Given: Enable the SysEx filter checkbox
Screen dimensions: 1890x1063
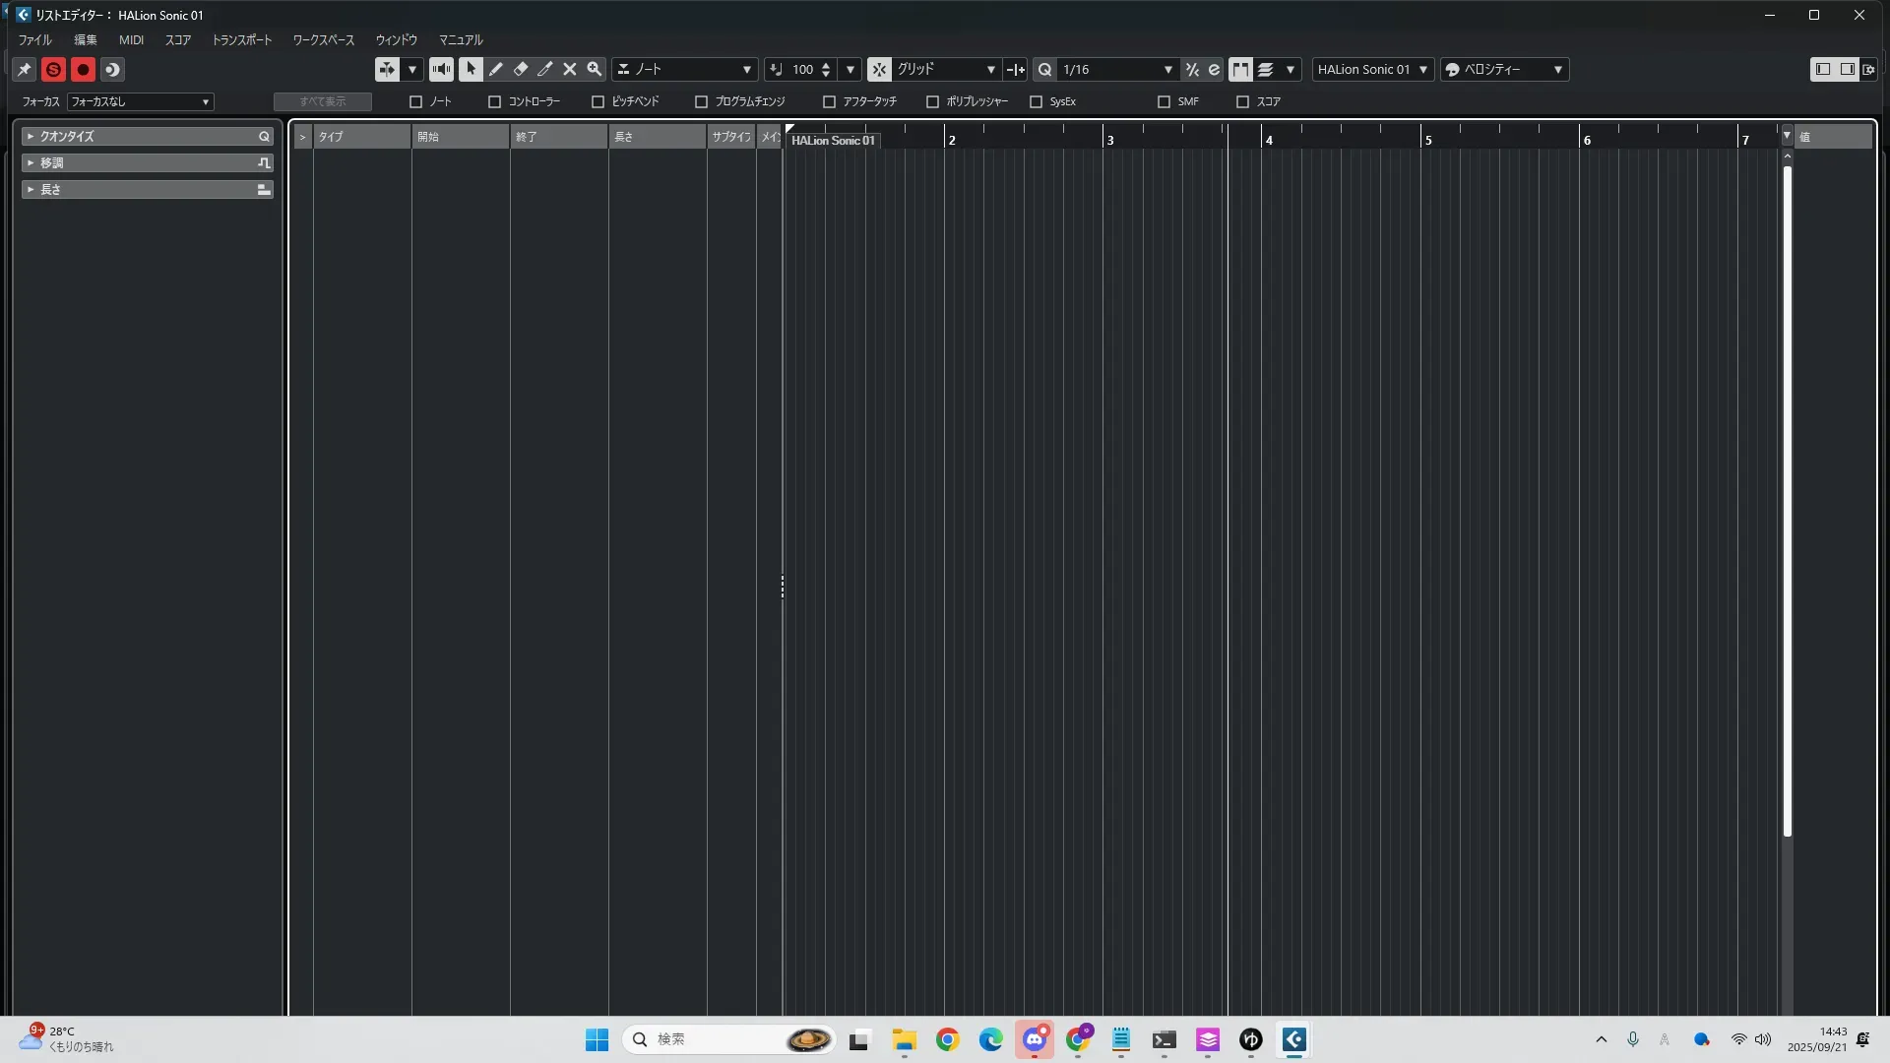Looking at the screenshot, I should point(1036,101).
